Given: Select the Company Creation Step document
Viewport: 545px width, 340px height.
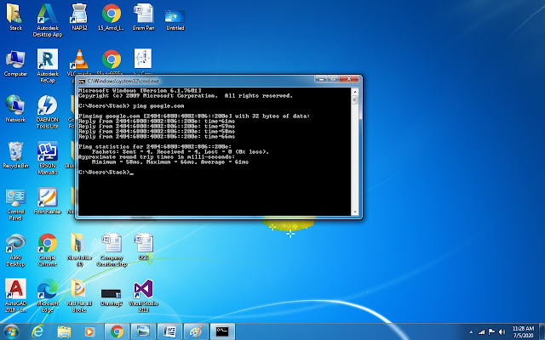Looking at the screenshot, I should tap(112, 250).
